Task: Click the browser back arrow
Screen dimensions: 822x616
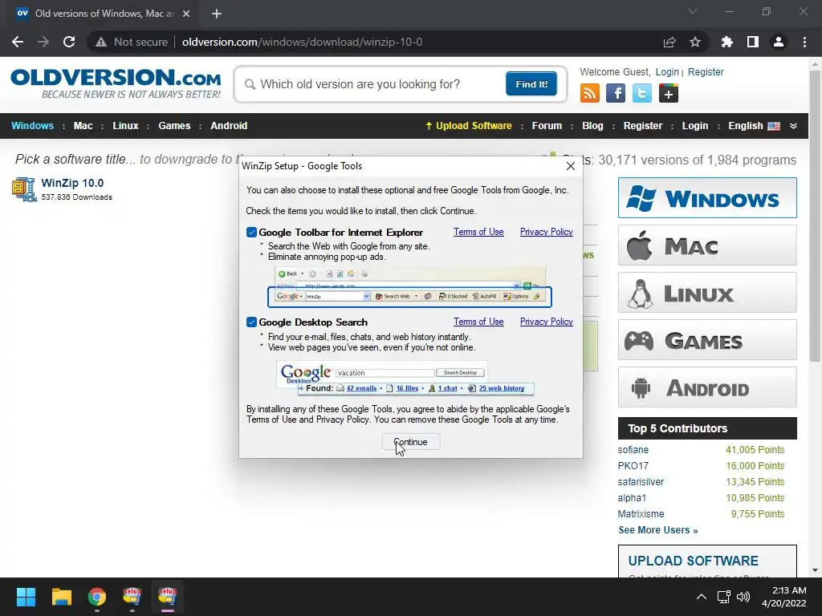Action: 18,42
